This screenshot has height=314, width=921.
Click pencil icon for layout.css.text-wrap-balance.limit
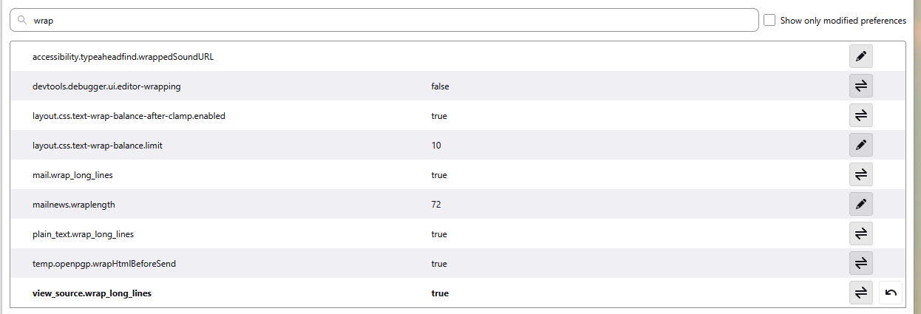(x=860, y=145)
